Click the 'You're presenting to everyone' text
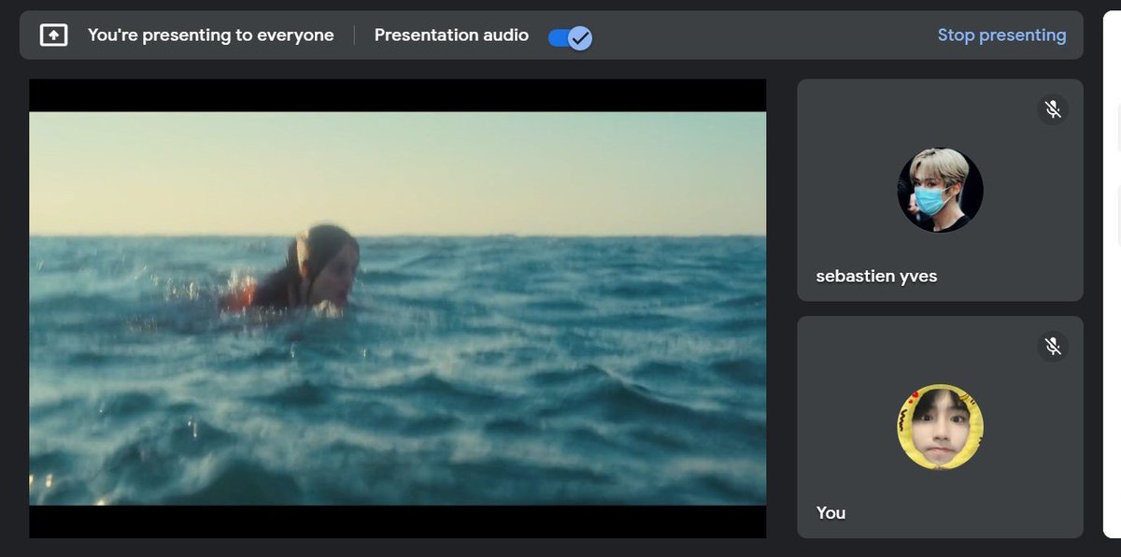Viewport: 1121px width, 557px height. [211, 36]
